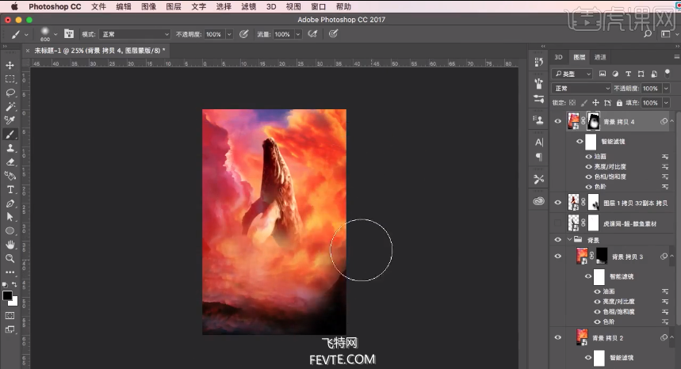This screenshot has height=369, width=681.
Task: Hide smart filters of 背景 拷贝 4
Action: (580, 142)
